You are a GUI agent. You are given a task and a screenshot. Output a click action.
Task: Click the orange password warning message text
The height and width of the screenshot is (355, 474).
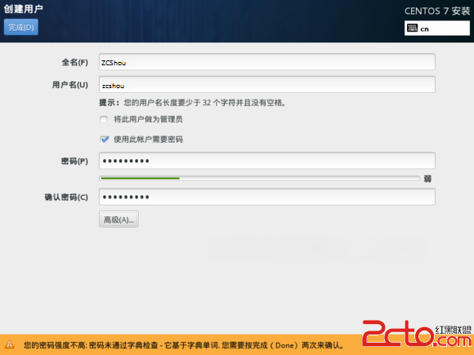[x=184, y=344]
